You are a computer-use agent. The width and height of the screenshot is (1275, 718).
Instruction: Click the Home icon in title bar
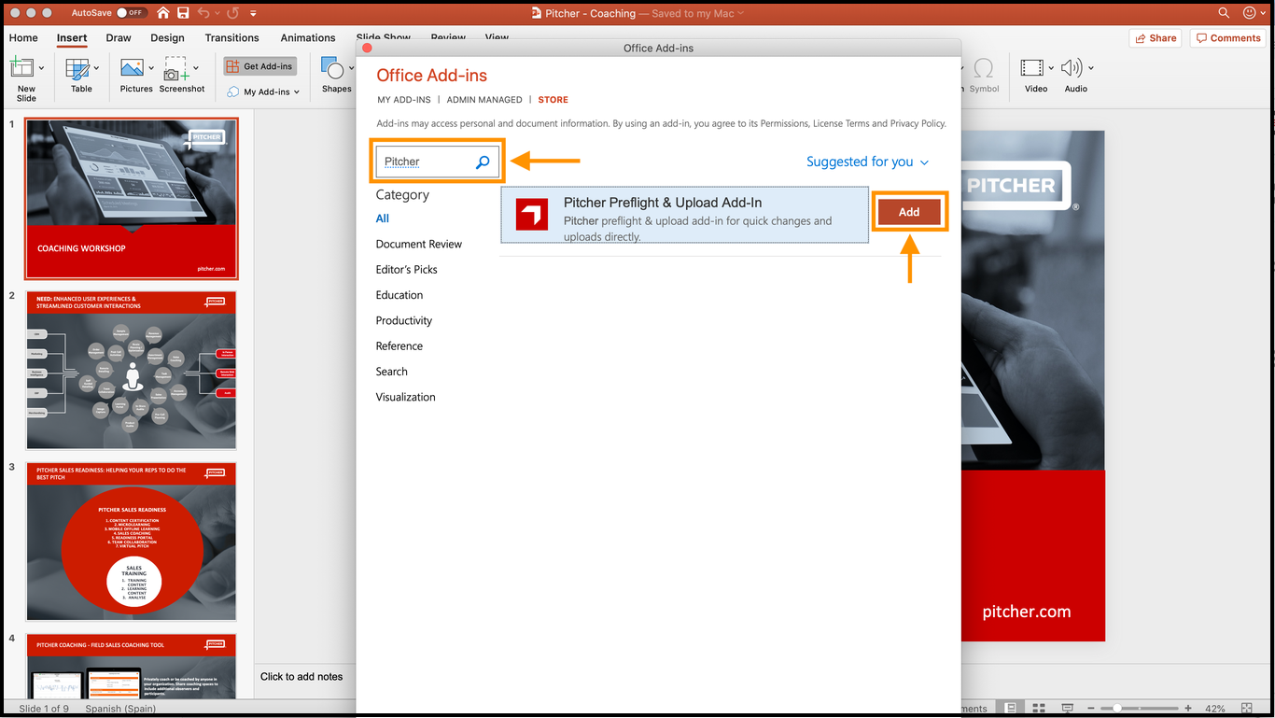163,13
